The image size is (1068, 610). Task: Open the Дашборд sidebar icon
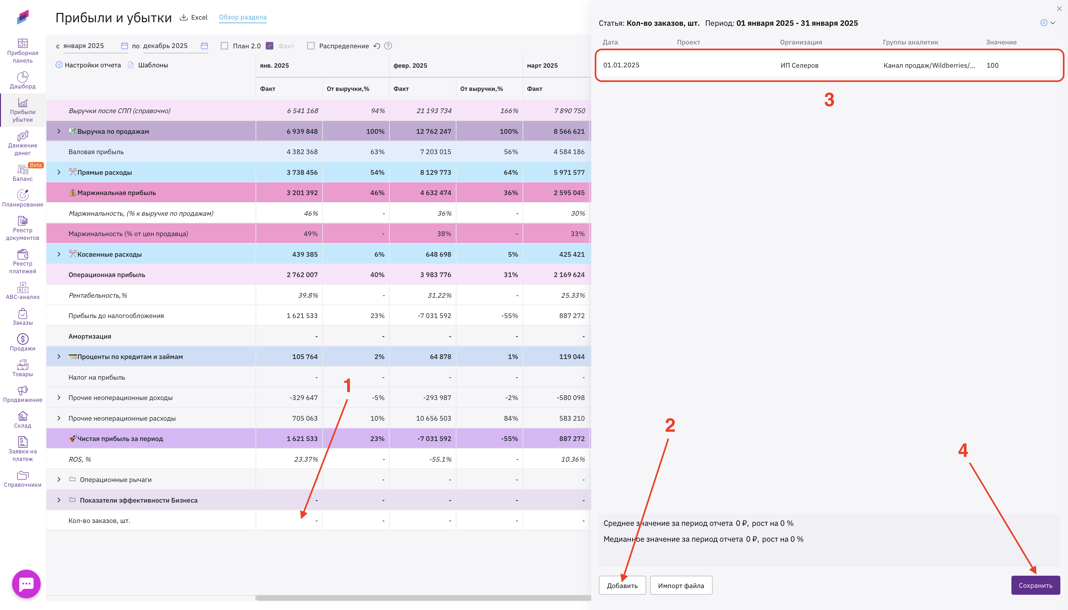[23, 77]
